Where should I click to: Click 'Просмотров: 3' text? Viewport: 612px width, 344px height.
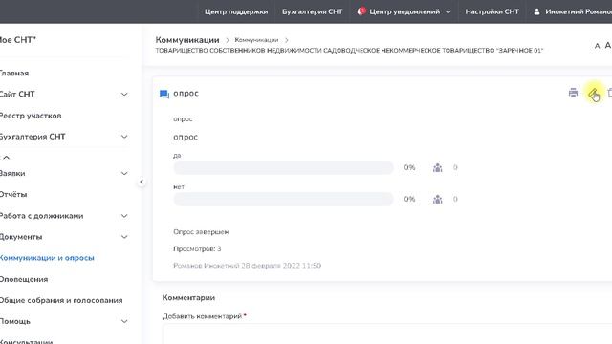click(x=197, y=248)
